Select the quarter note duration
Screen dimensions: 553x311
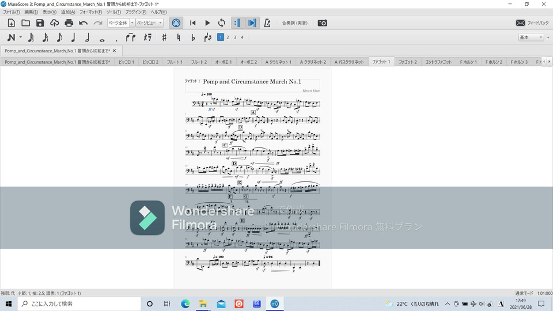[73, 37]
